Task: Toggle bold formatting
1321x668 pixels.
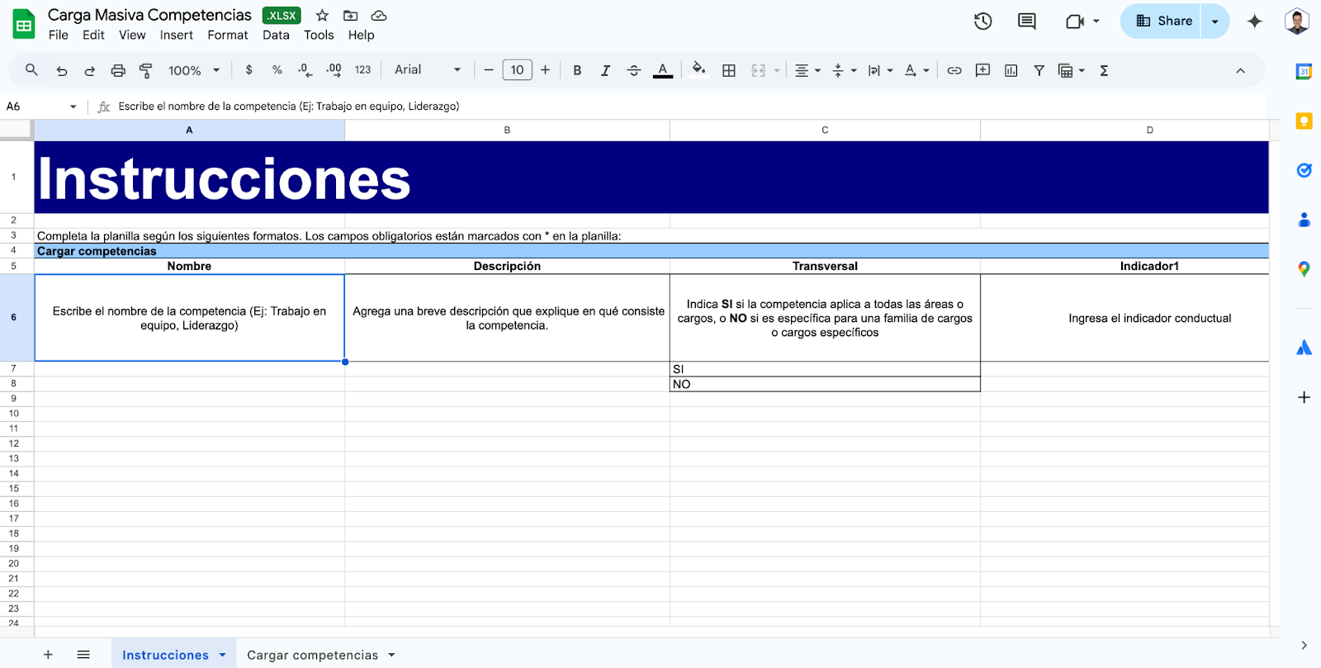Action: tap(577, 70)
